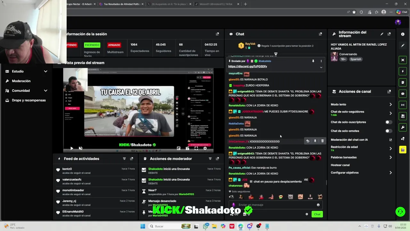Image resolution: width=410 pixels, height=231 pixels.
Task: Click the ENCENDIDO Ingresos de Socio badge
Action: (92, 45)
